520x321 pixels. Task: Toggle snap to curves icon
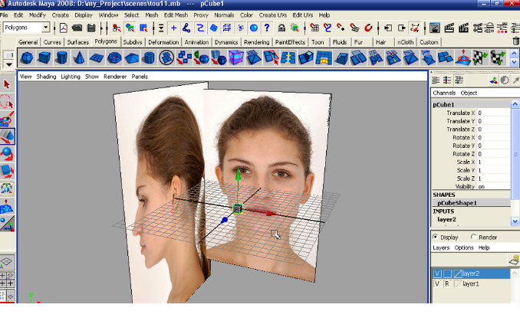(327, 28)
